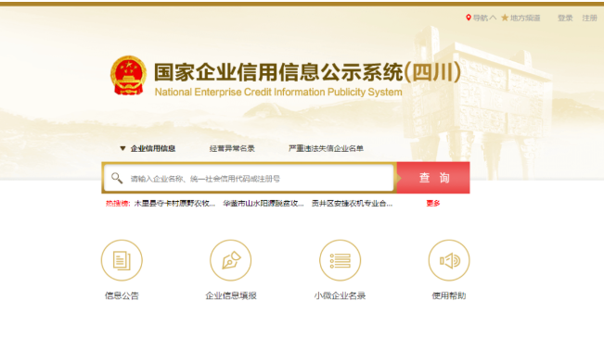Click the 登录 login link
Screen dimensions: 604x350
(565, 18)
